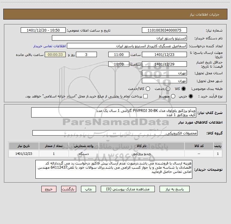Click the خروج exit button
This screenshot has height=224, width=231.
[x=49, y=189]
